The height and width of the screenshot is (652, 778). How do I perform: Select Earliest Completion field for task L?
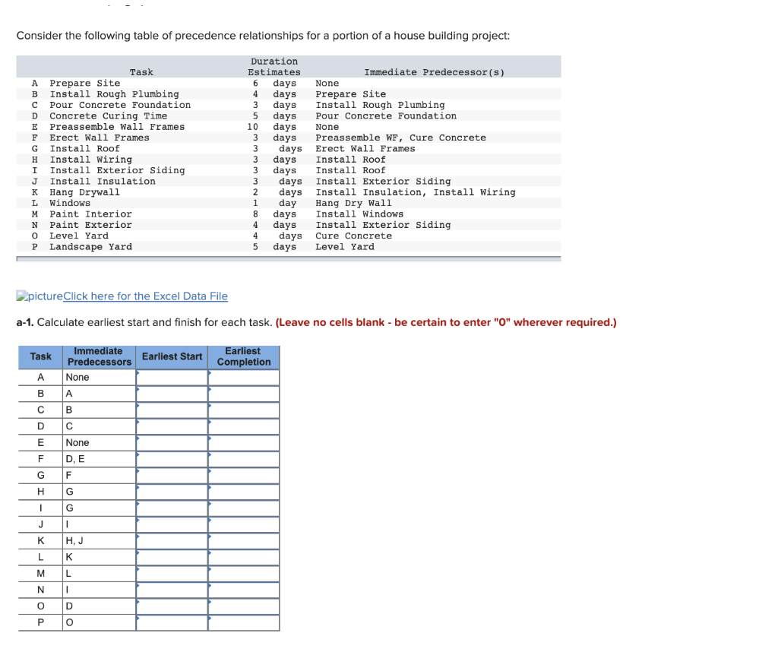coord(244,558)
